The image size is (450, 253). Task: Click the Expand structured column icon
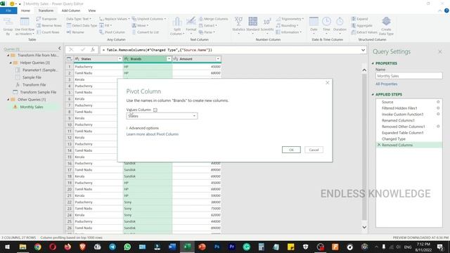pos(354,19)
